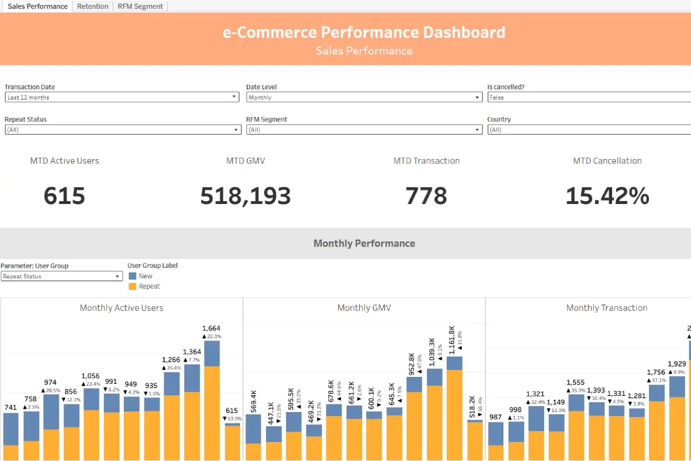
Task: Select the MTD GMV figure 518,193
Action: [245, 196]
